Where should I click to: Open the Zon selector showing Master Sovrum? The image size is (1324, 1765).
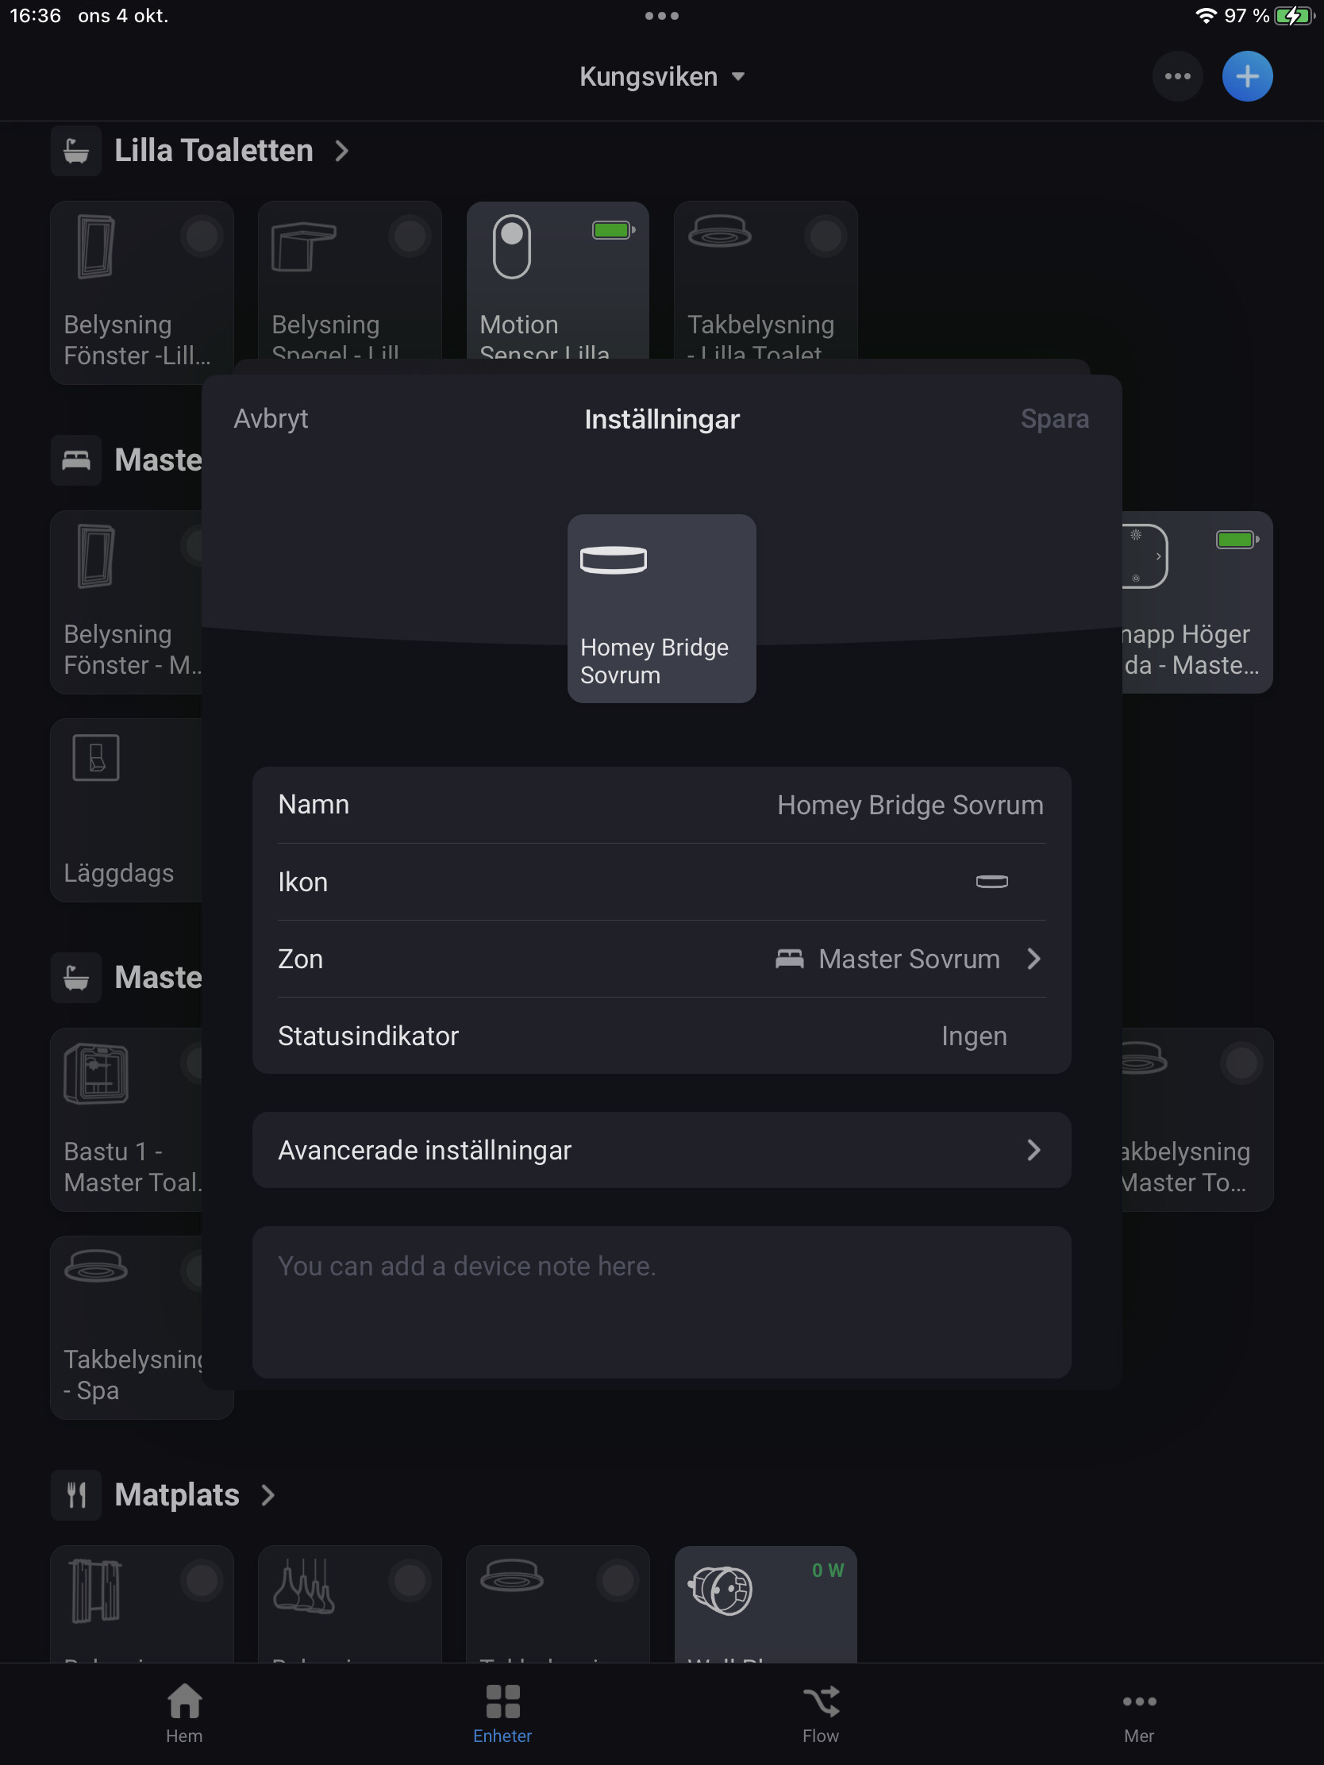(661, 959)
